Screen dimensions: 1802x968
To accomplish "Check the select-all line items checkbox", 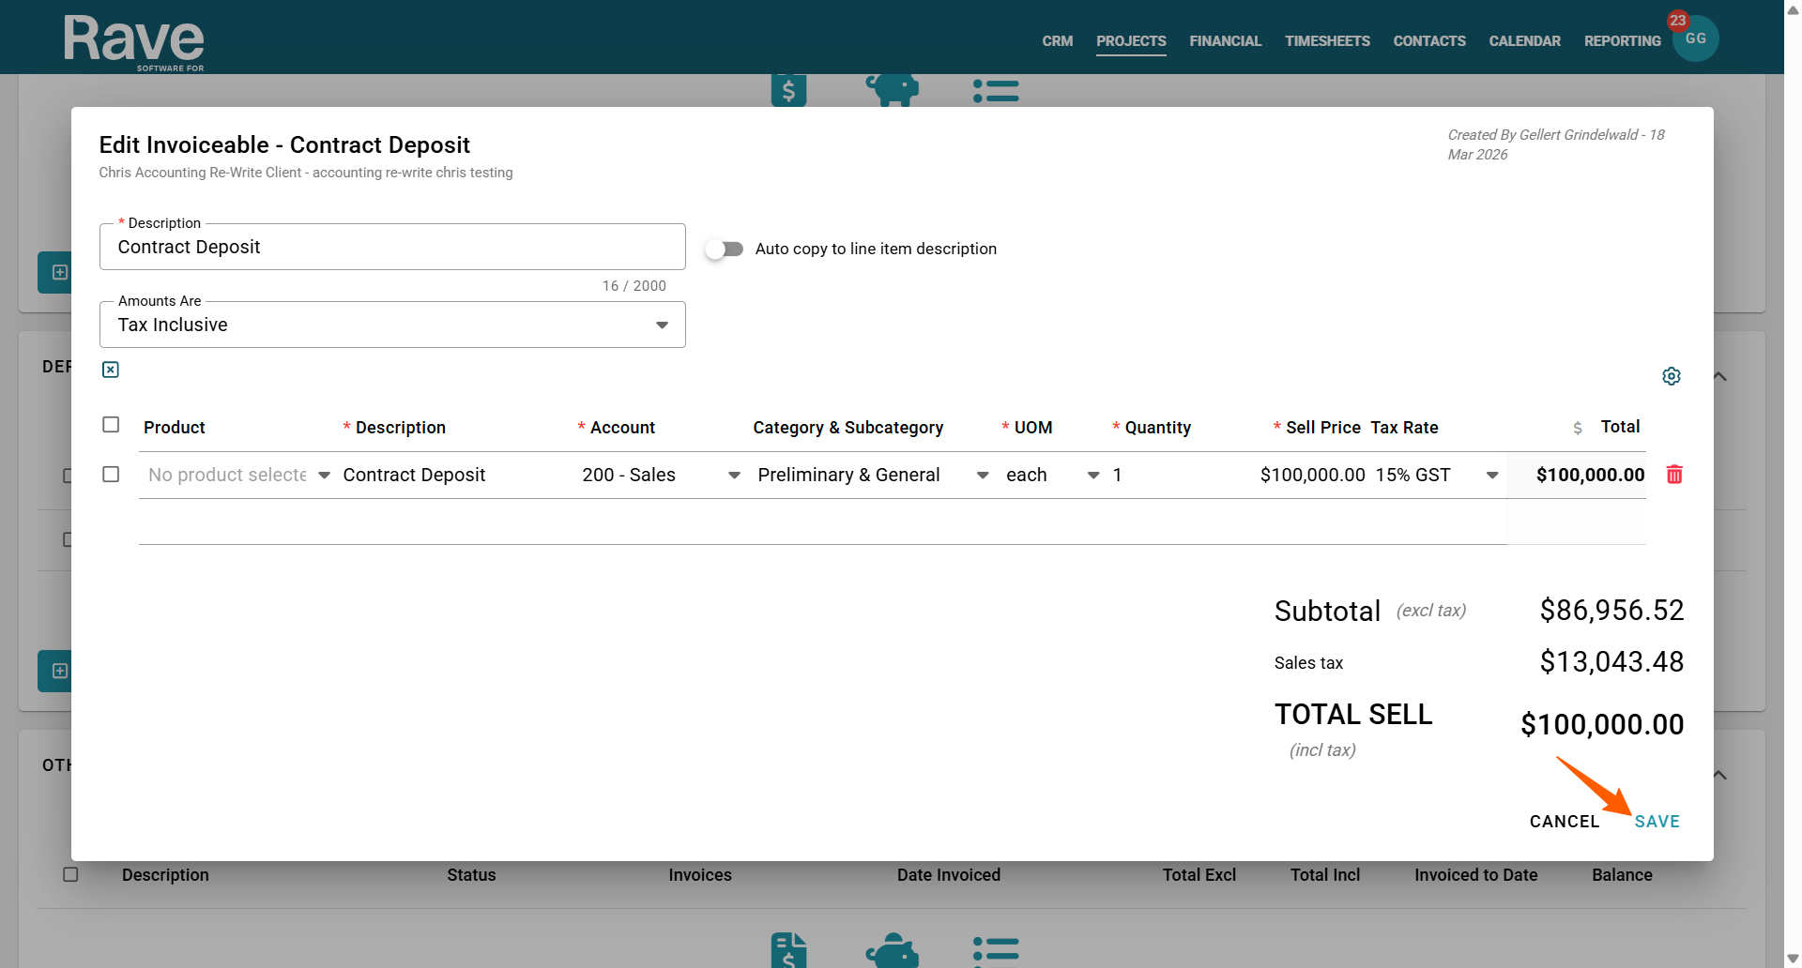I will click(111, 425).
